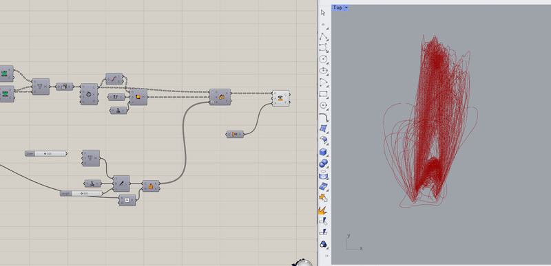Select the puzzle-piece Join tool

323,198
